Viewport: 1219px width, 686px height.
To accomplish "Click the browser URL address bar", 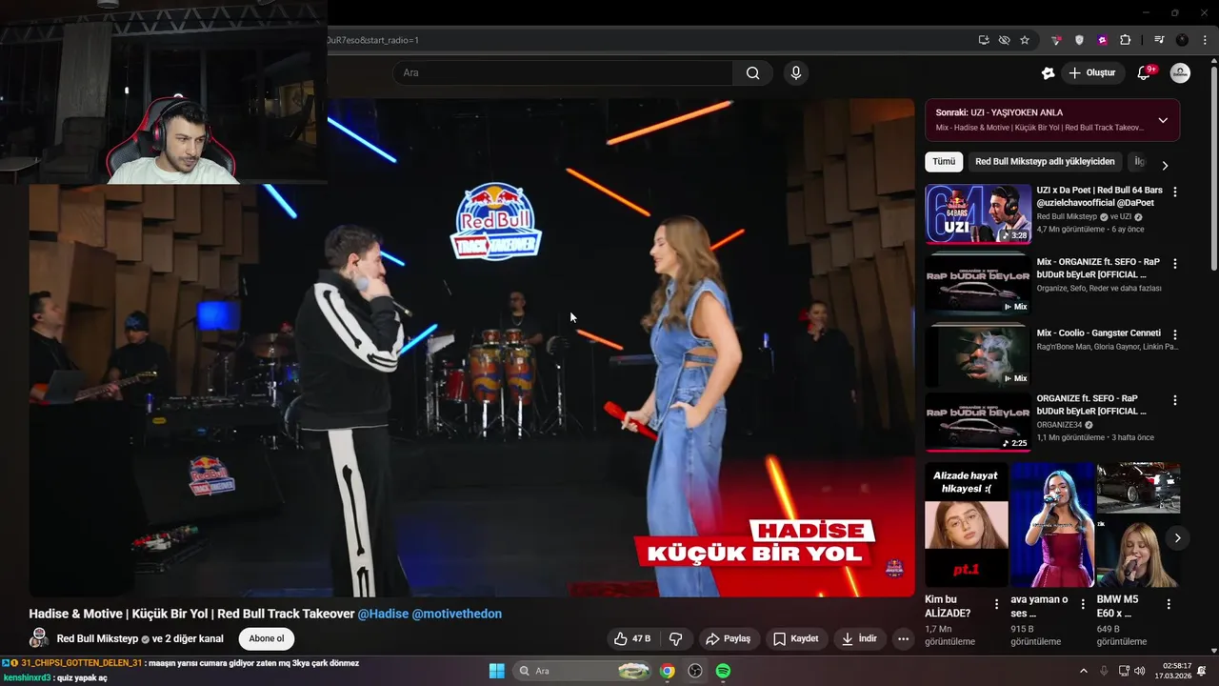I will click(648, 40).
